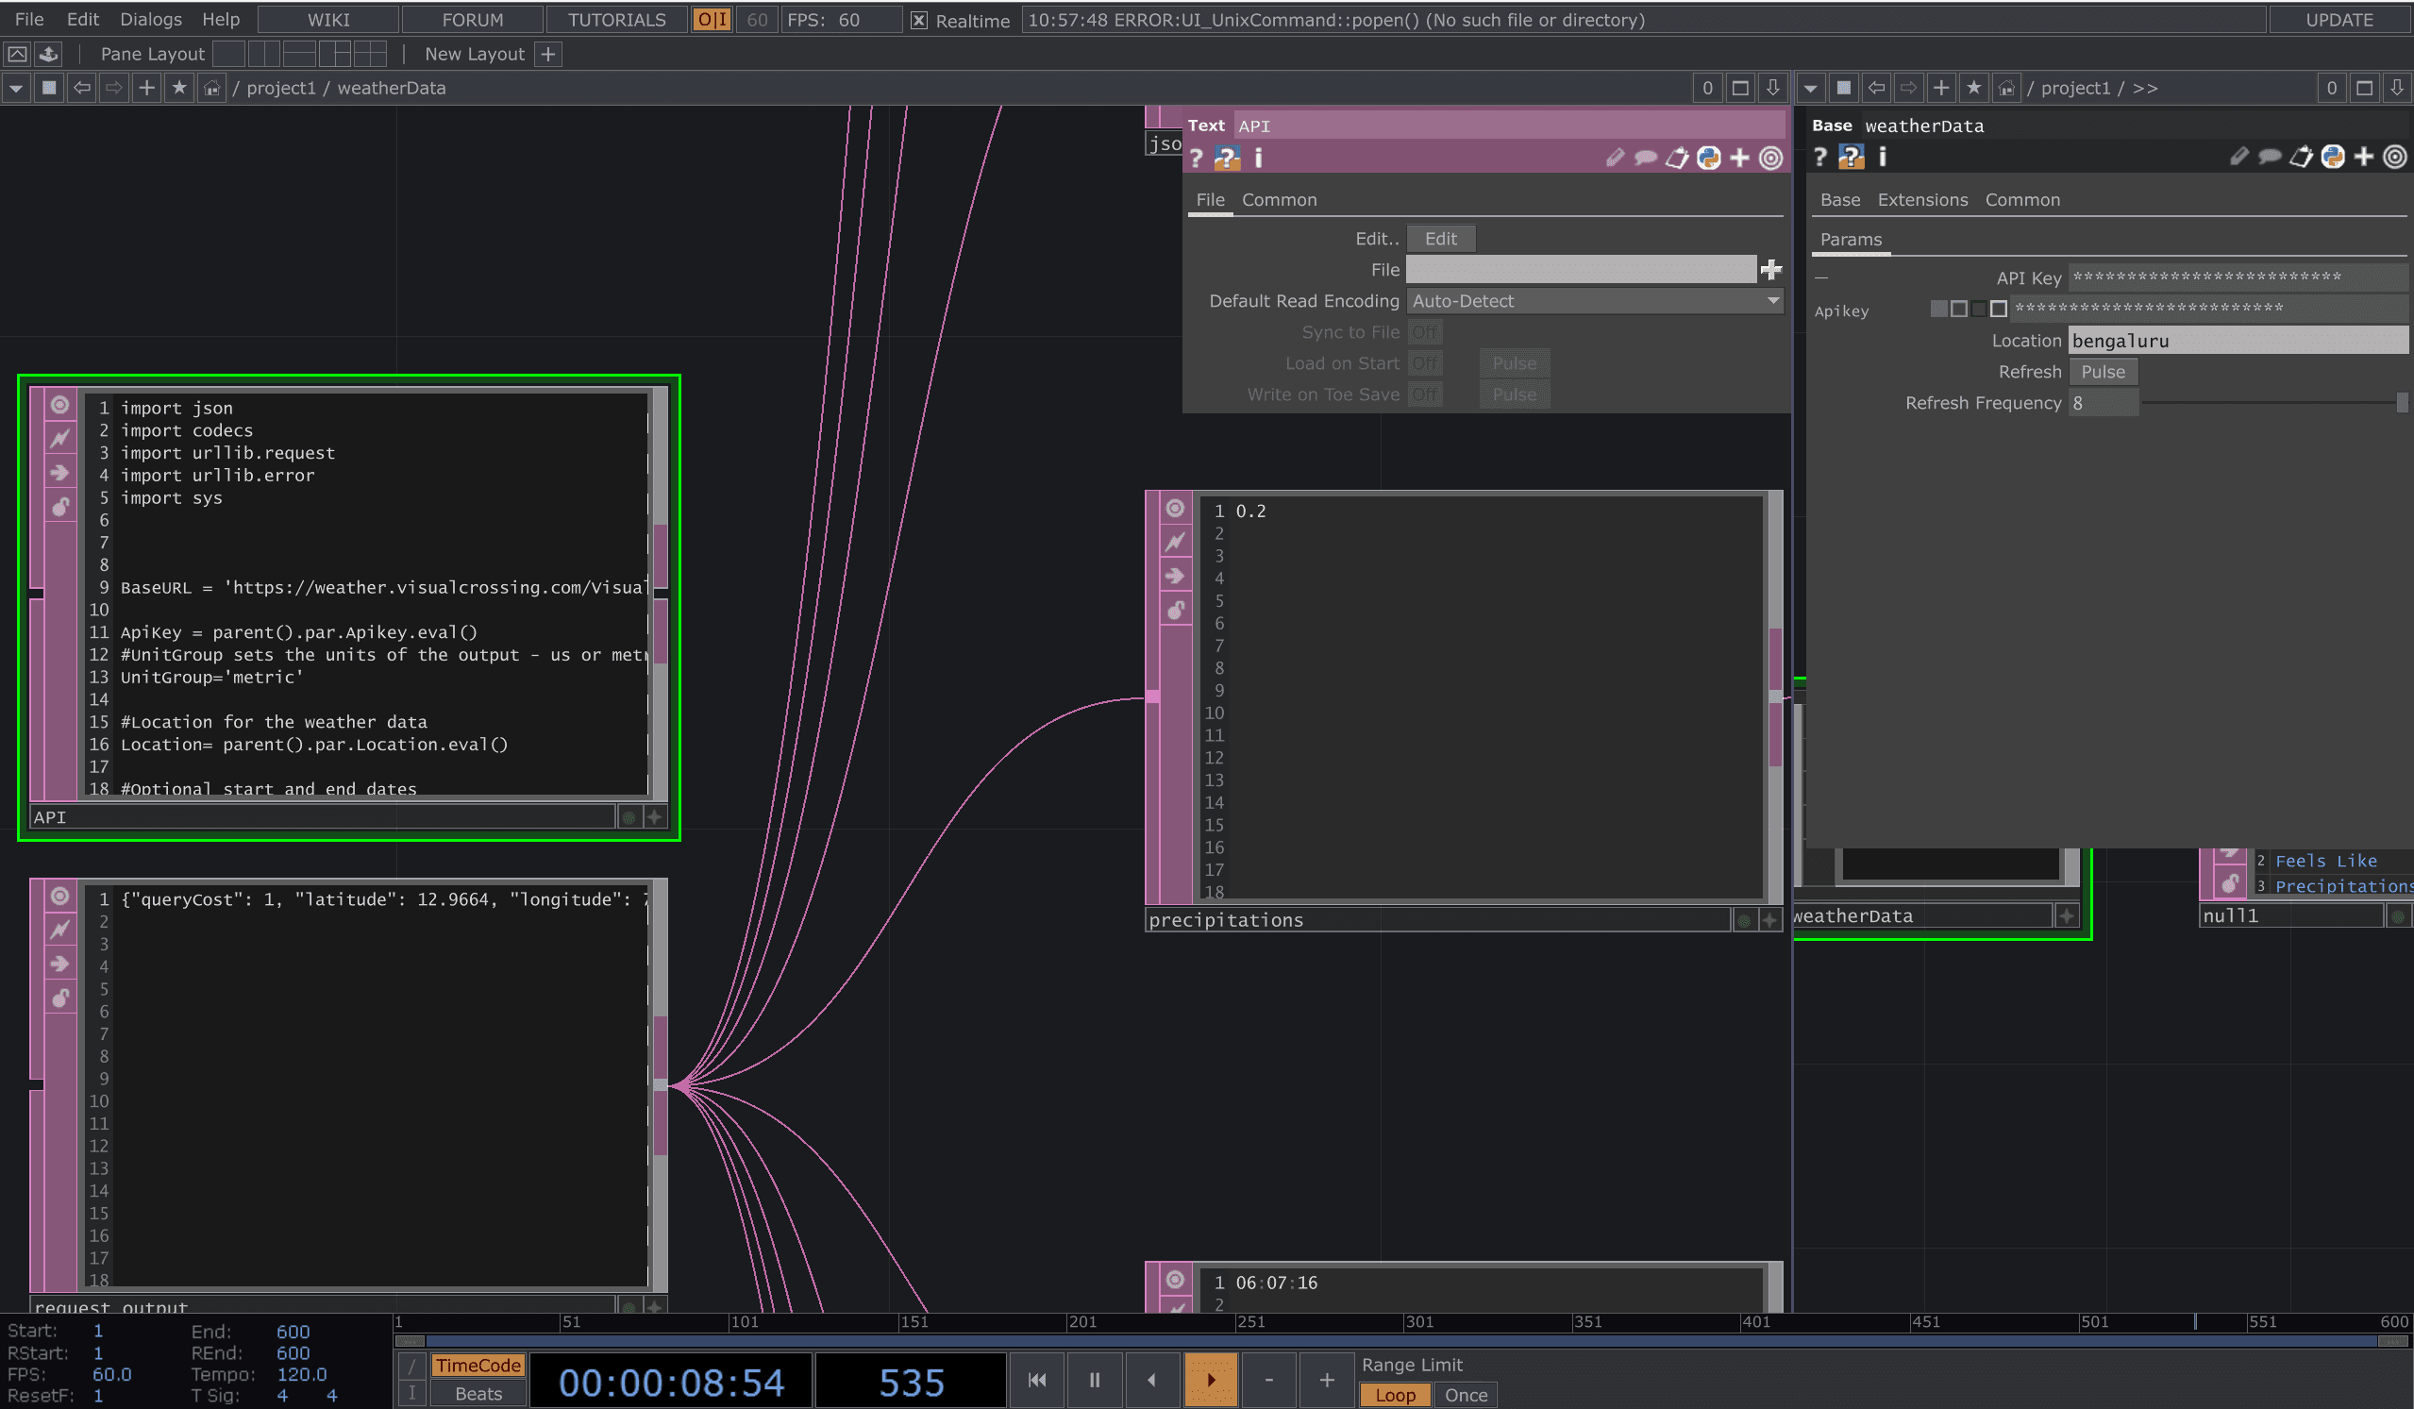Click play forward button in timeline

1211,1381
